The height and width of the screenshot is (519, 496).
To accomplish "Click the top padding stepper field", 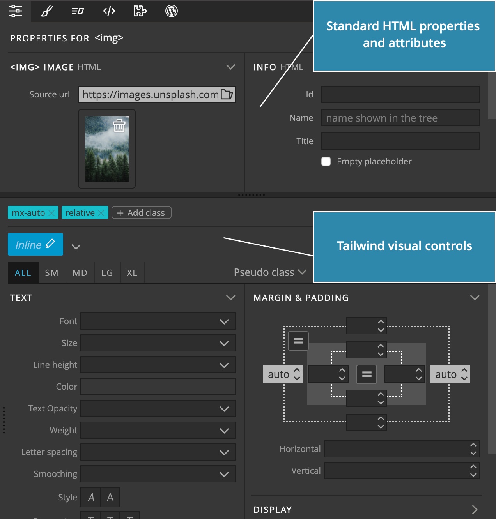I will 367,350.
